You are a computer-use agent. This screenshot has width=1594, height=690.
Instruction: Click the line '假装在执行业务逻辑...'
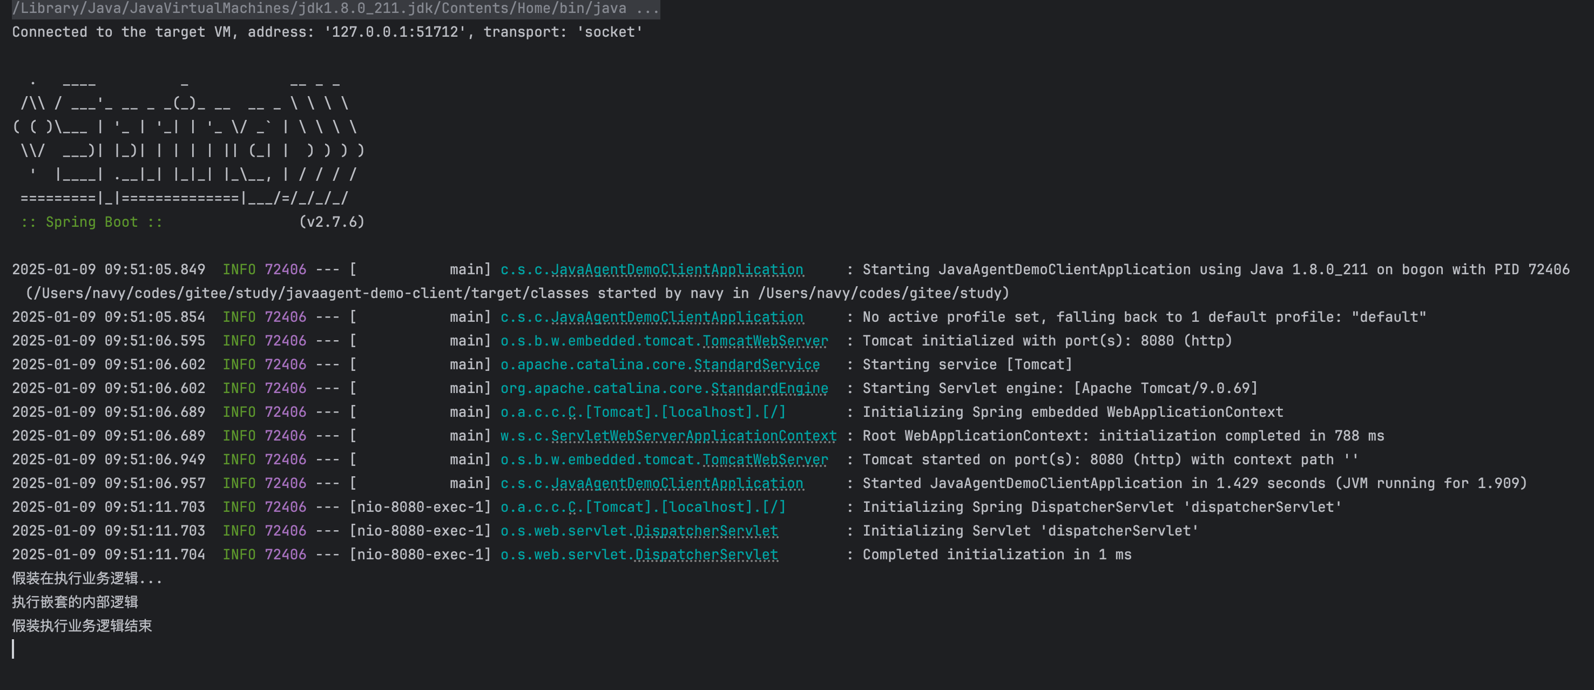(x=87, y=579)
